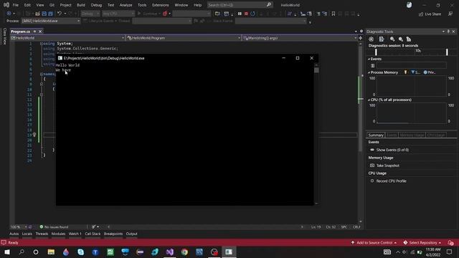Click the Hot Reload flame icon
Screen dimensions: 459x258
click(165, 14)
